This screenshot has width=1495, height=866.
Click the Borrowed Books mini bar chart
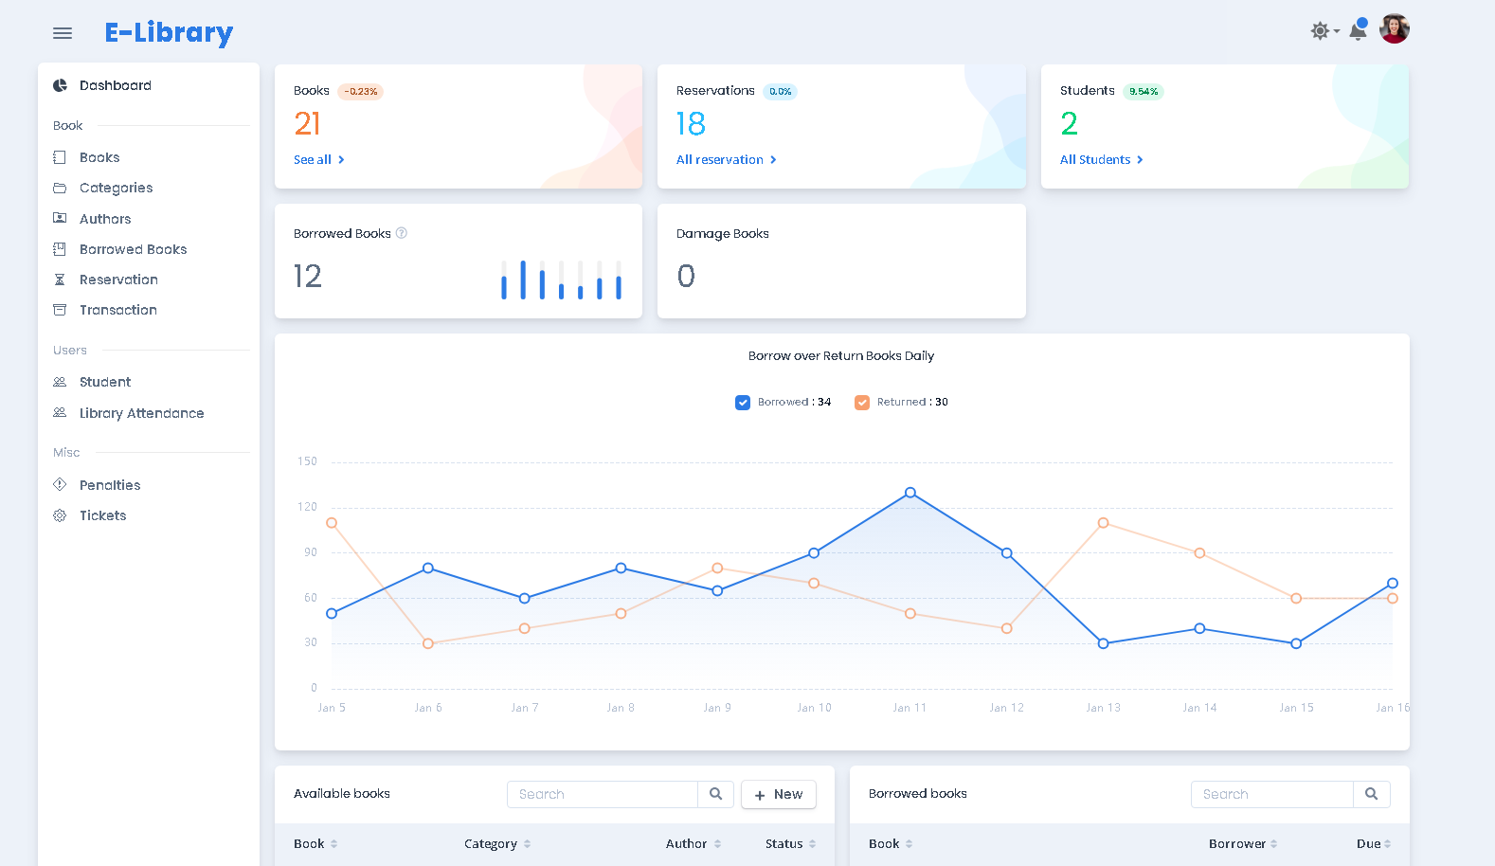point(561,280)
